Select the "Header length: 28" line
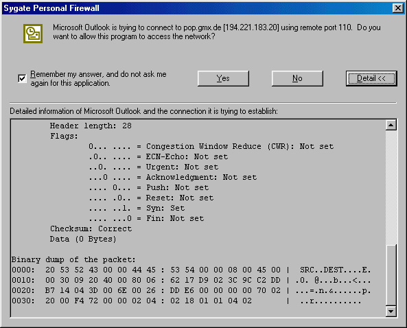Image resolution: width=407 pixels, height=328 pixels. [x=91, y=126]
